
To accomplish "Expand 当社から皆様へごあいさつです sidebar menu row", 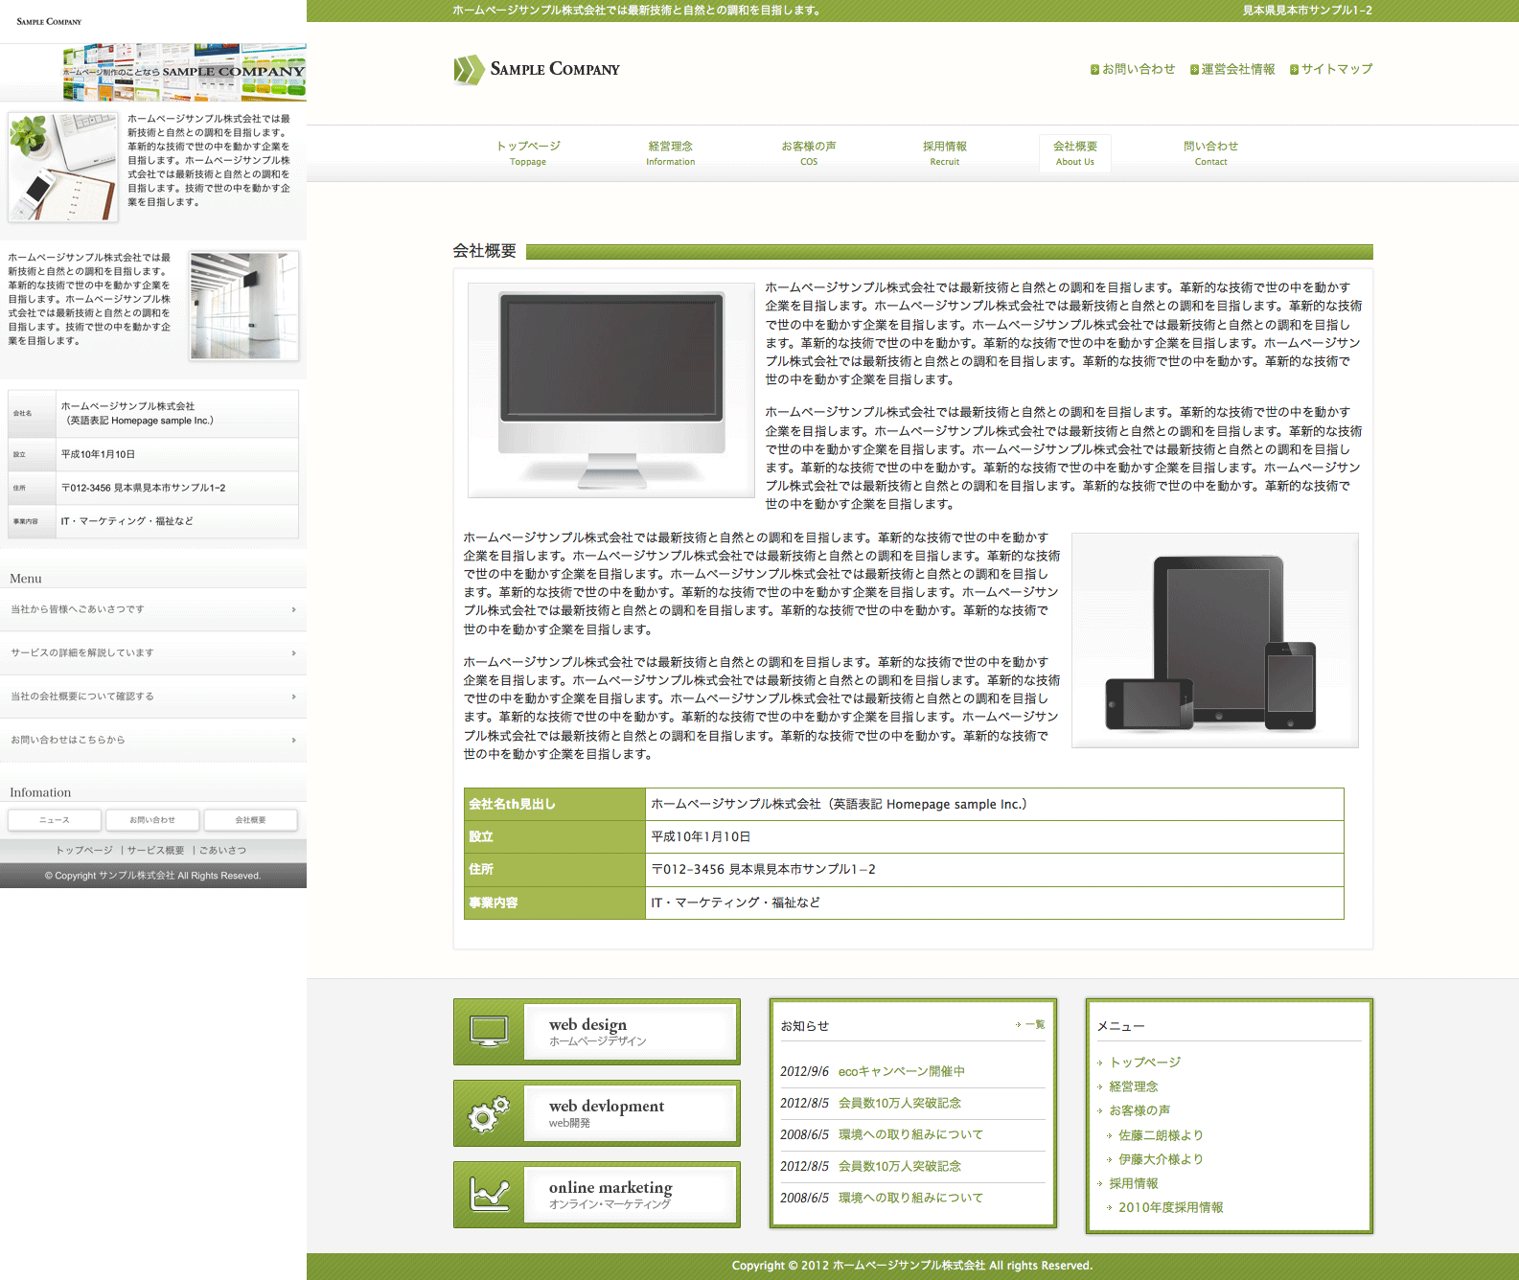I will [x=293, y=609].
